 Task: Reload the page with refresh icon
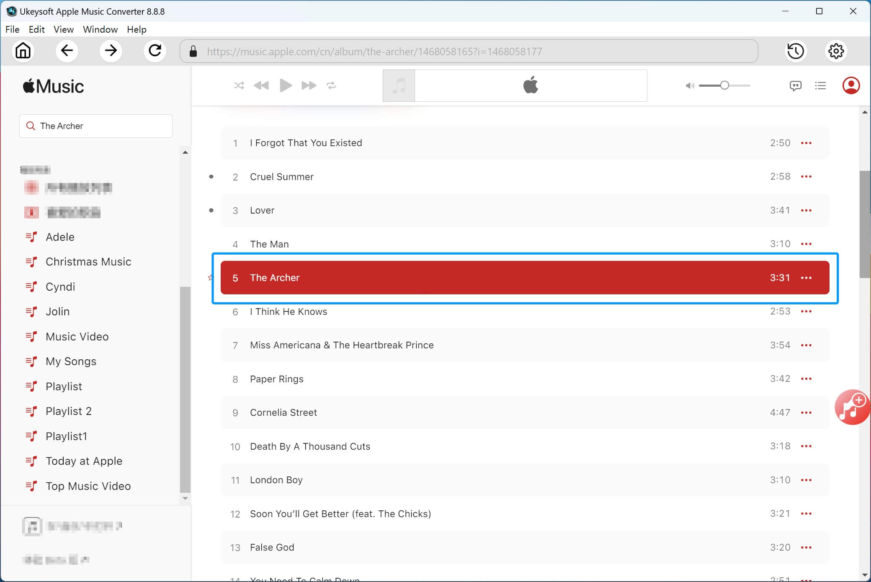click(x=155, y=51)
